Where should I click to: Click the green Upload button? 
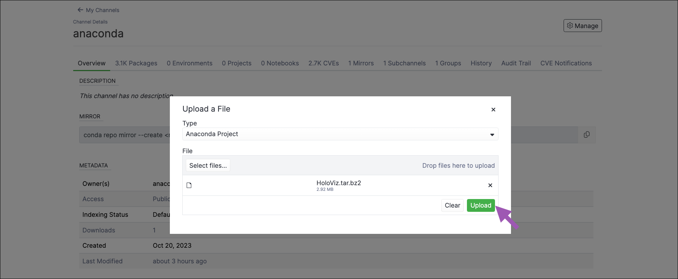point(481,205)
